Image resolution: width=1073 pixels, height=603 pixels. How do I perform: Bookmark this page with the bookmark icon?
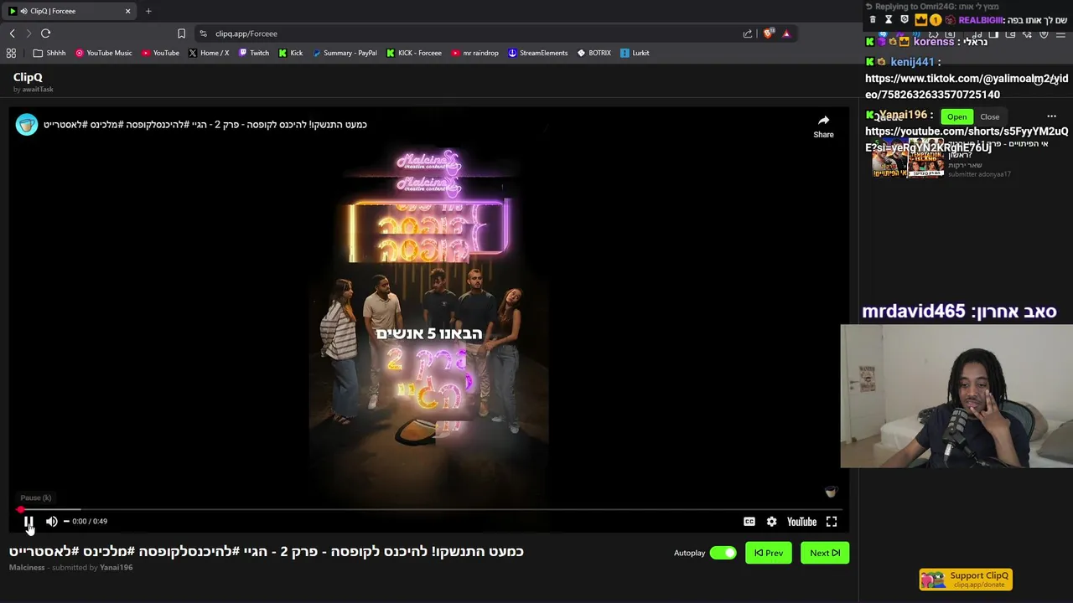[x=181, y=33]
